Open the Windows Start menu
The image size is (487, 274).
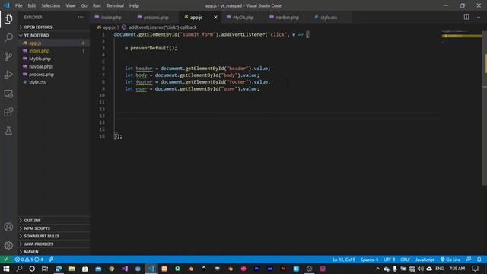pyautogui.click(x=6, y=269)
